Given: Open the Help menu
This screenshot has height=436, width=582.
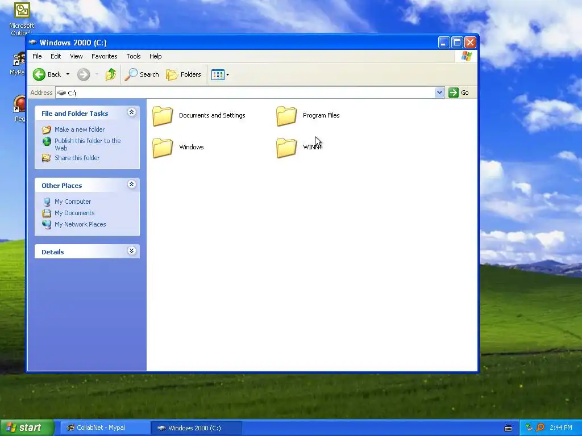Looking at the screenshot, I should [156, 56].
